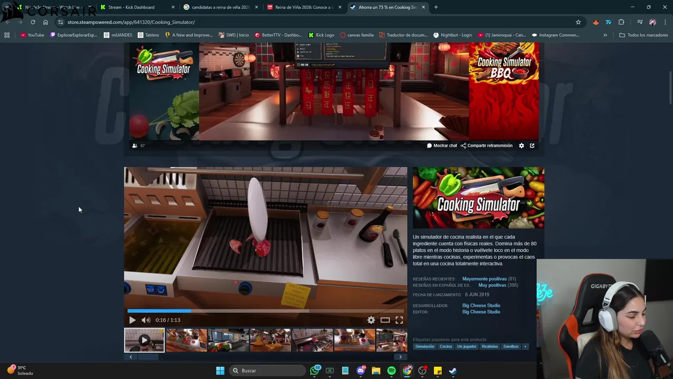Open WhatsApp from taskbar

coord(315,371)
